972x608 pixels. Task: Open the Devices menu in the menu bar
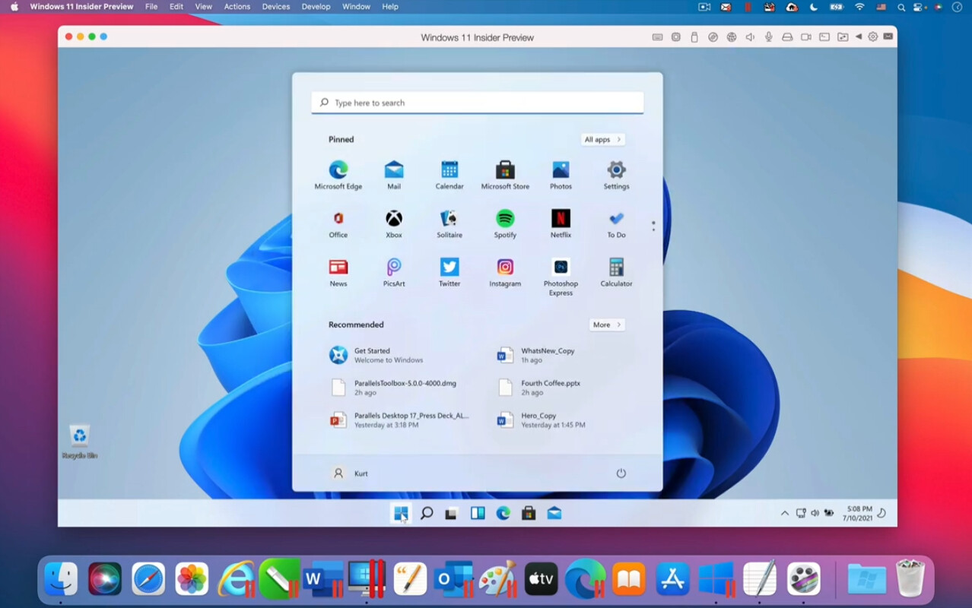click(x=275, y=6)
